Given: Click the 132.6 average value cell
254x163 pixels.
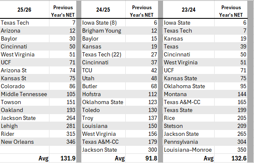Looking at the screenshot, I should pyautogui.click(x=231, y=158).
